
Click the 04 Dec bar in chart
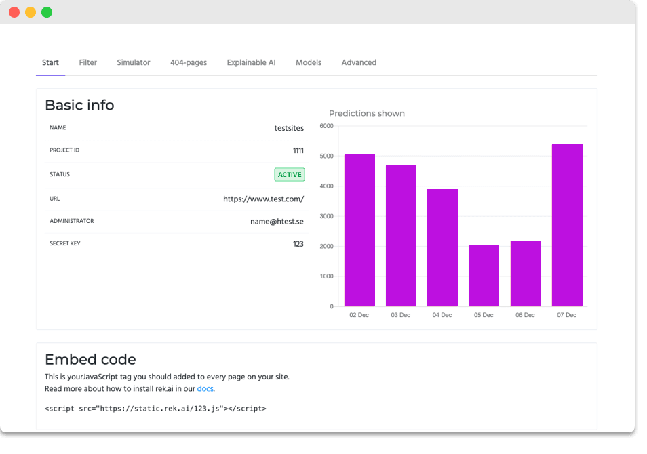tap(442, 248)
